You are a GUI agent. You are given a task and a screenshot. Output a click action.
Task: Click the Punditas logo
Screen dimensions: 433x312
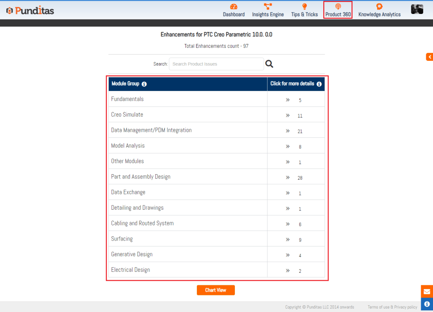tap(30, 10)
